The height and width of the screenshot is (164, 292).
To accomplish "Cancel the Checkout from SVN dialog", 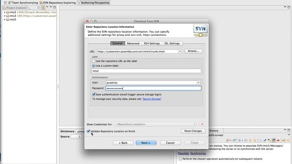I will pos(170,143).
